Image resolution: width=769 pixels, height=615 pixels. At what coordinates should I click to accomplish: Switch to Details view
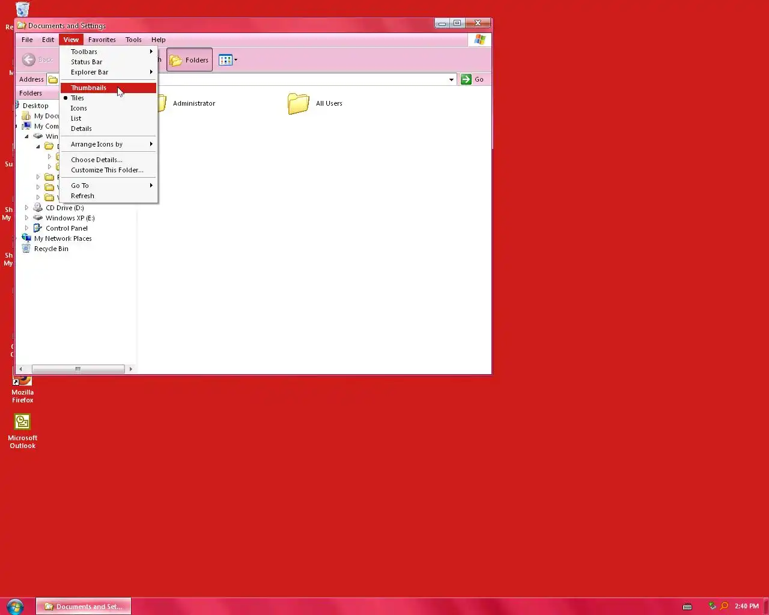[x=108, y=129]
